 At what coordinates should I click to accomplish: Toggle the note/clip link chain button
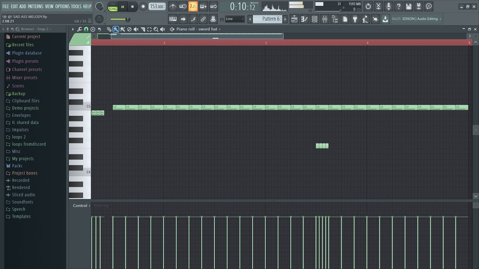point(203,19)
